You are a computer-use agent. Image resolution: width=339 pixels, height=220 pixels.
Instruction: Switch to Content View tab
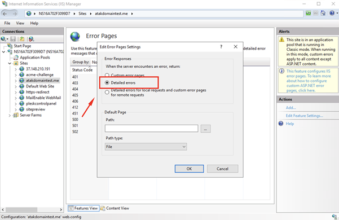click(115, 208)
